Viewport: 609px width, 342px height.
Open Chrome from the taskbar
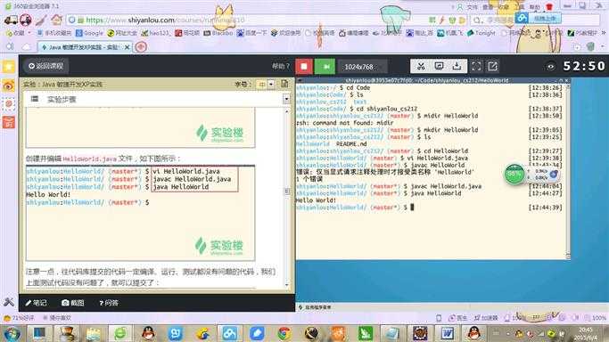(x=284, y=333)
